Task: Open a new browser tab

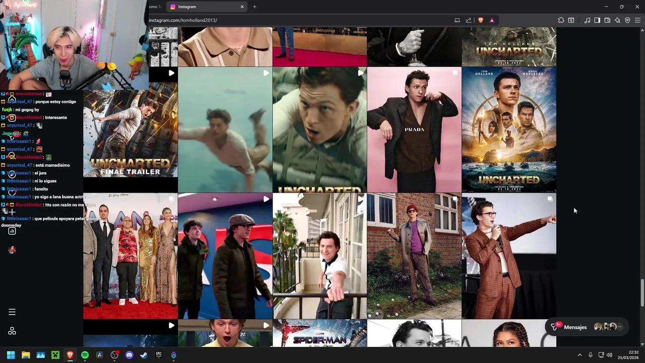Action: point(254,7)
